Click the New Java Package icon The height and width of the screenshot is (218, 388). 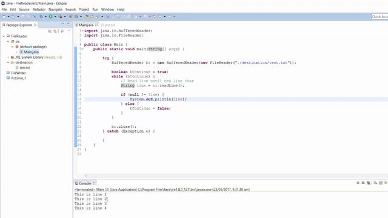click(x=70, y=16)
